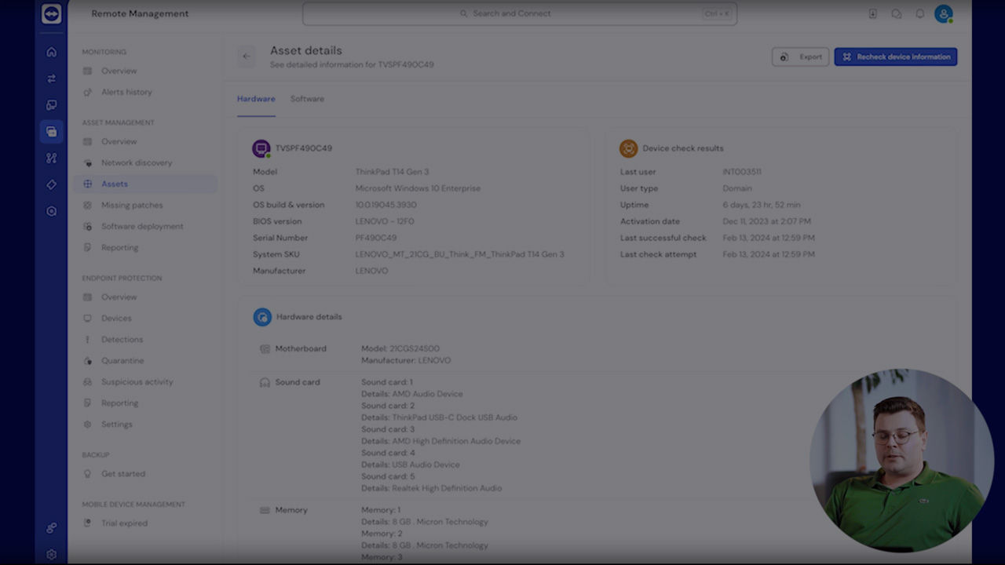Click uptime value 6 days, 23 hr
The image size is (1005, 565).
(x=762, y=205)
